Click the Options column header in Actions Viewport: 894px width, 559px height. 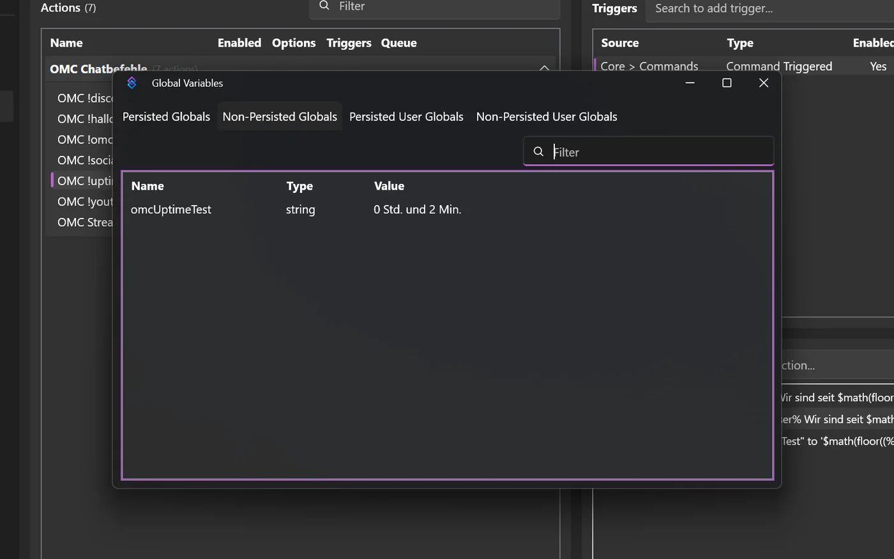coord(294,43)
